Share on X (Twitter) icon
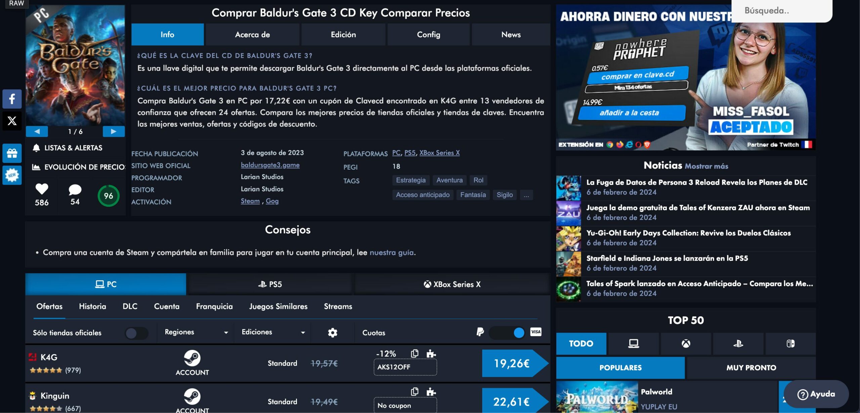This screenshot has height=413, width=860. [12, 121]
